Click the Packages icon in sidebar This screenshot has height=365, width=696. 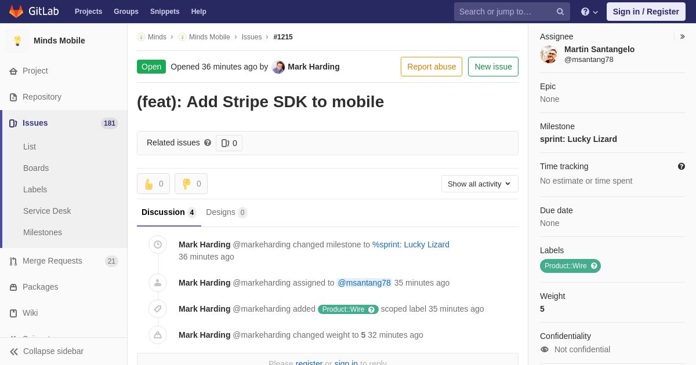13,287
